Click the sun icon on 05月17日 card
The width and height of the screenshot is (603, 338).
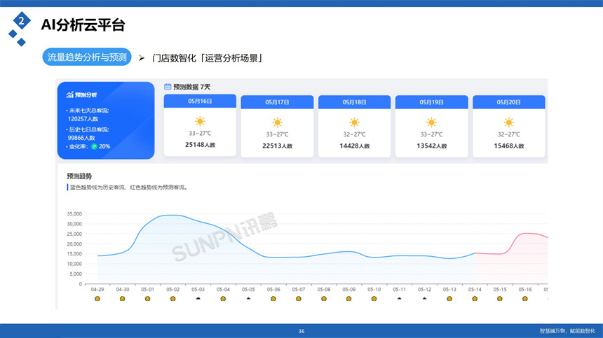pos(277,122)
